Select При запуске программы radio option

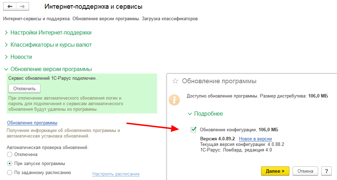tap(9, 164)
